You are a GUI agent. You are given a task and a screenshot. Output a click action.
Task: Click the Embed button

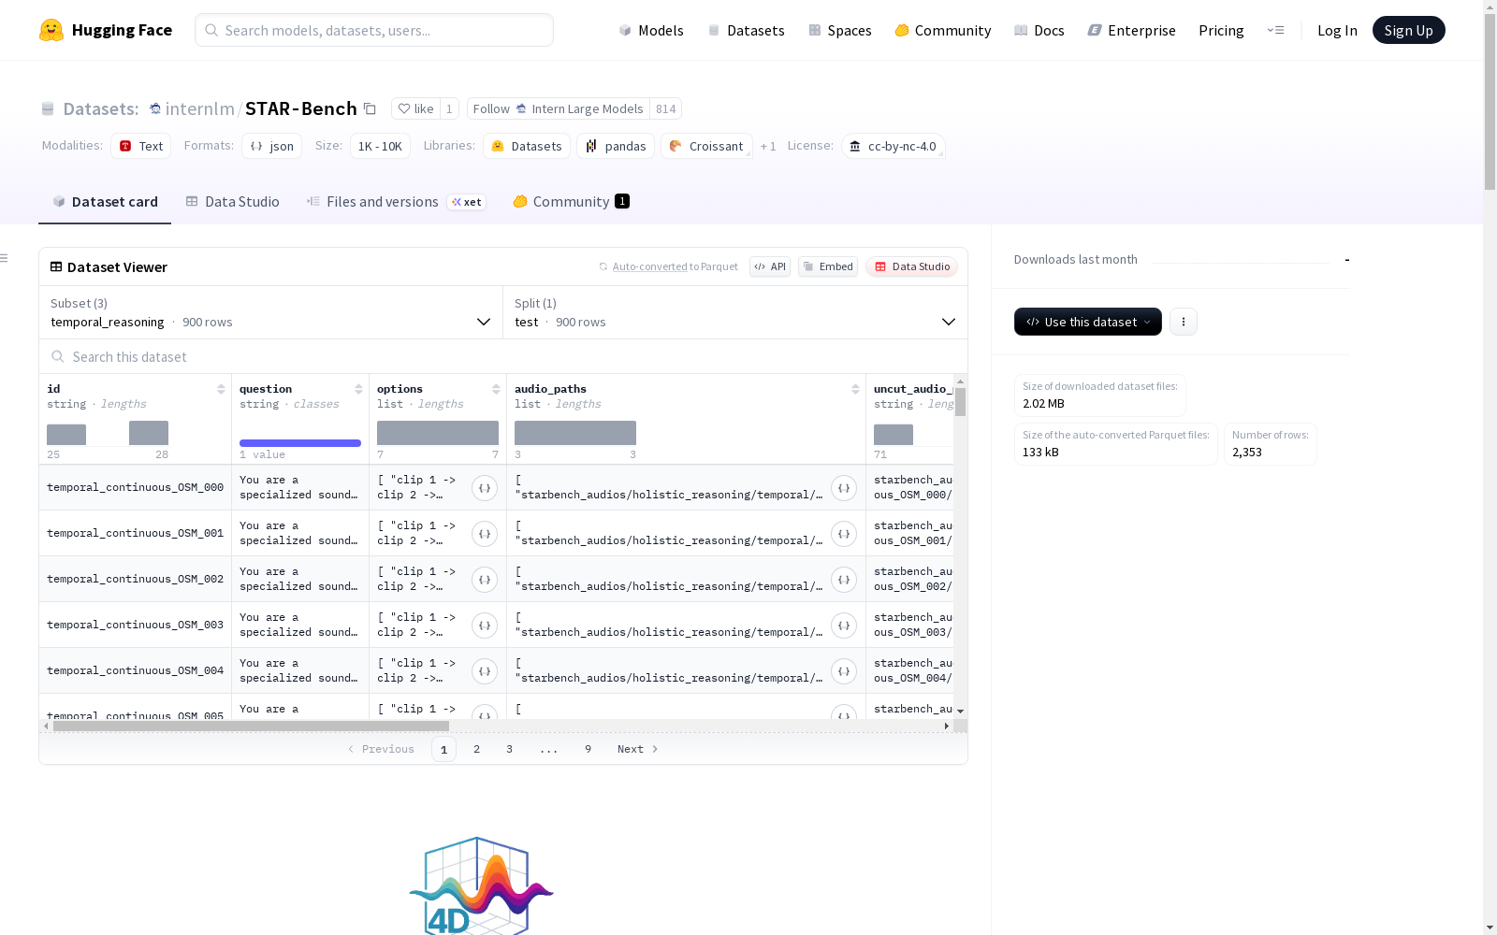pos(828,266)
